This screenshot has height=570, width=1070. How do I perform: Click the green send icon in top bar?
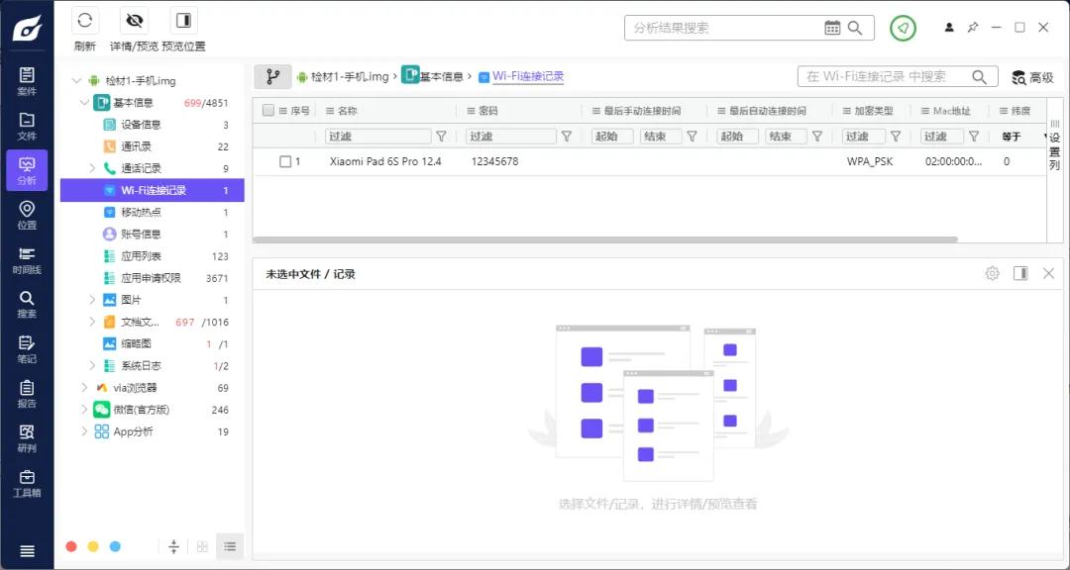tap(903, 28)
